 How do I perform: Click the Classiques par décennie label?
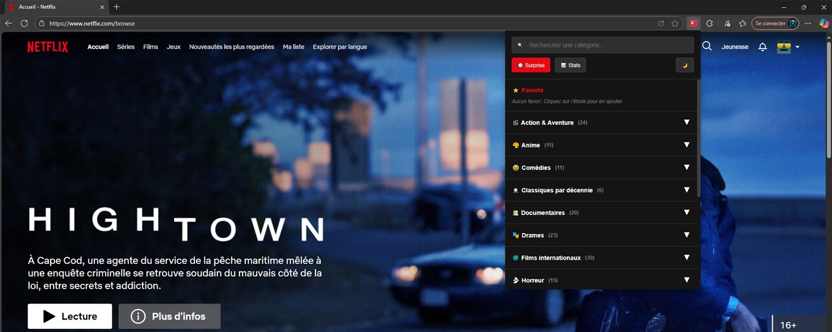pyautogui.click(x=557, y=190)
